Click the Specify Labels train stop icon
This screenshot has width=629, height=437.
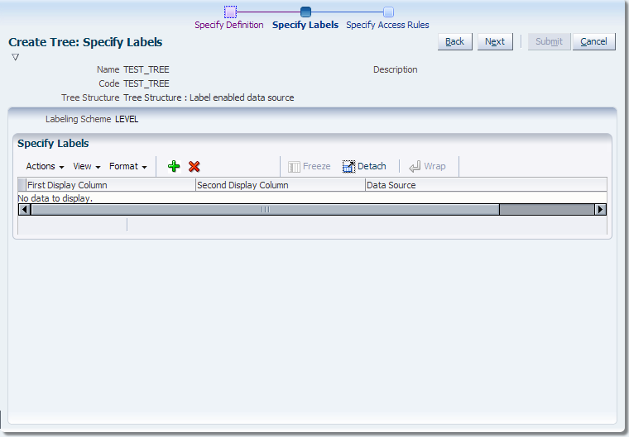[305, 12]
